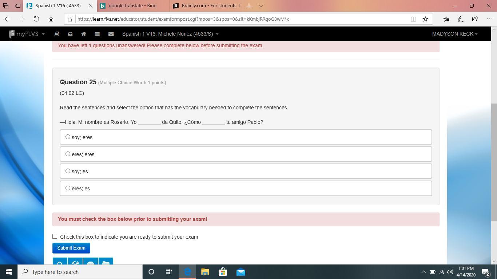Click the Edge icon on the taskbar

(x=187, y=272)
